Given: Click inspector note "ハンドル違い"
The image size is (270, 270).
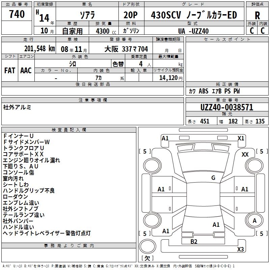Looking at the screenshot, I should coord(19,227).
